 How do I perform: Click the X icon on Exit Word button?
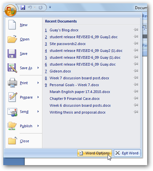coord(117,153)
